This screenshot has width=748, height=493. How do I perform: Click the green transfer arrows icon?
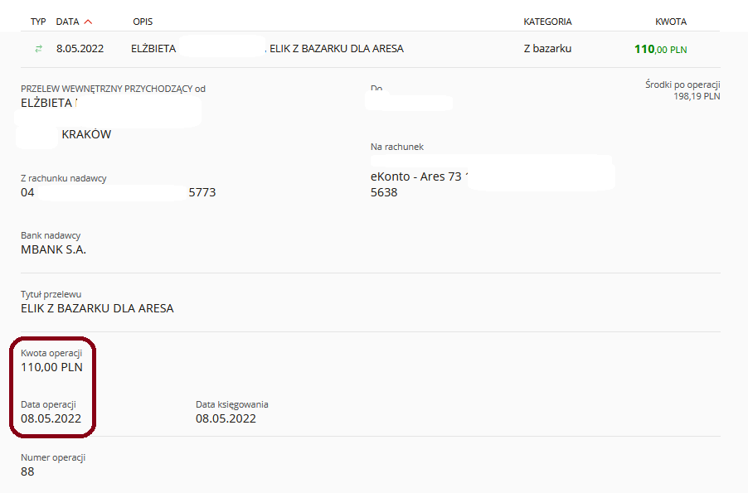(38, 49)
